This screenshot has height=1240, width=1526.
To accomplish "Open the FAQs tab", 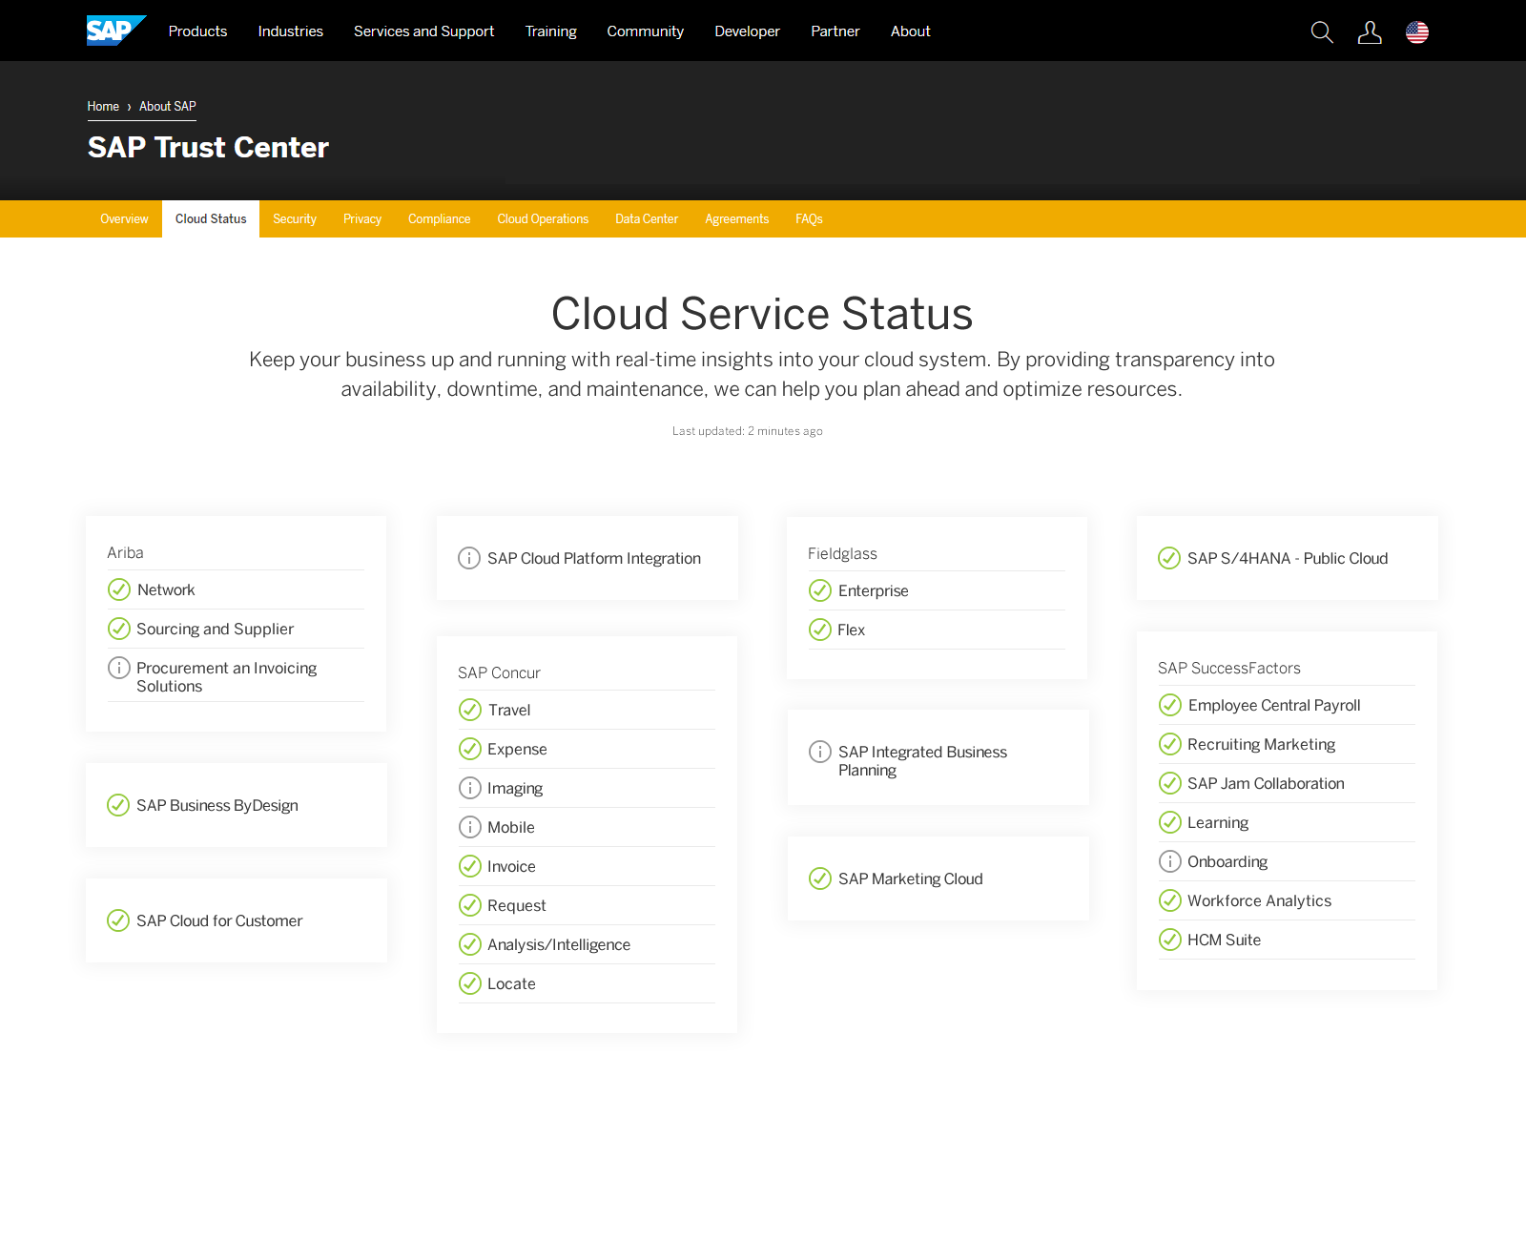I will (x=809, y=219).
